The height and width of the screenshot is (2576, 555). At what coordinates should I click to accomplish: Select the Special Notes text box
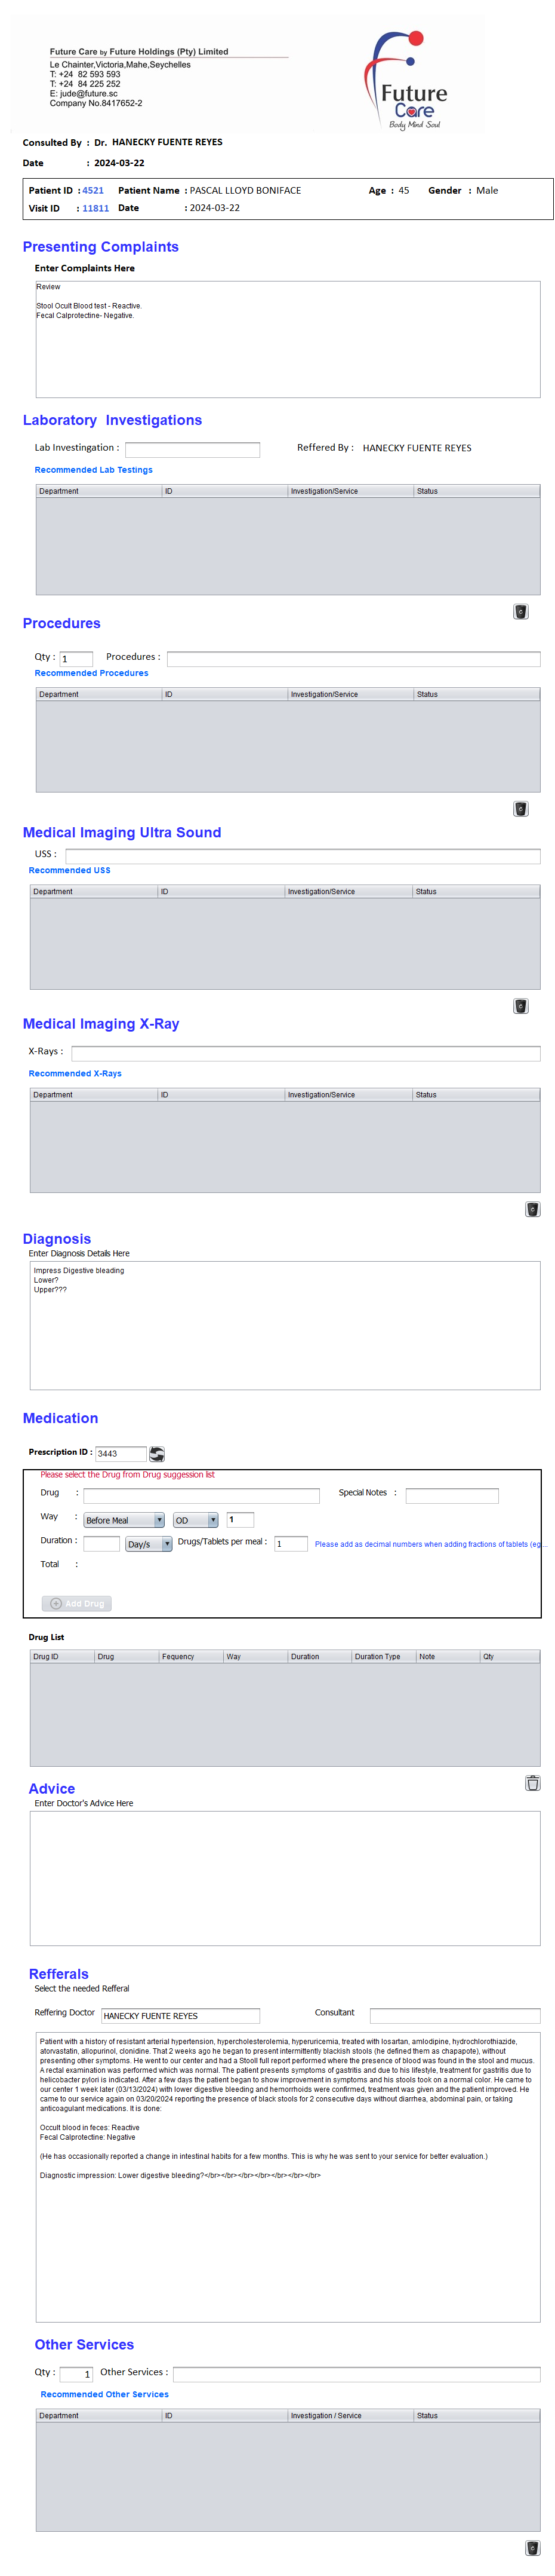(451, 1495)
